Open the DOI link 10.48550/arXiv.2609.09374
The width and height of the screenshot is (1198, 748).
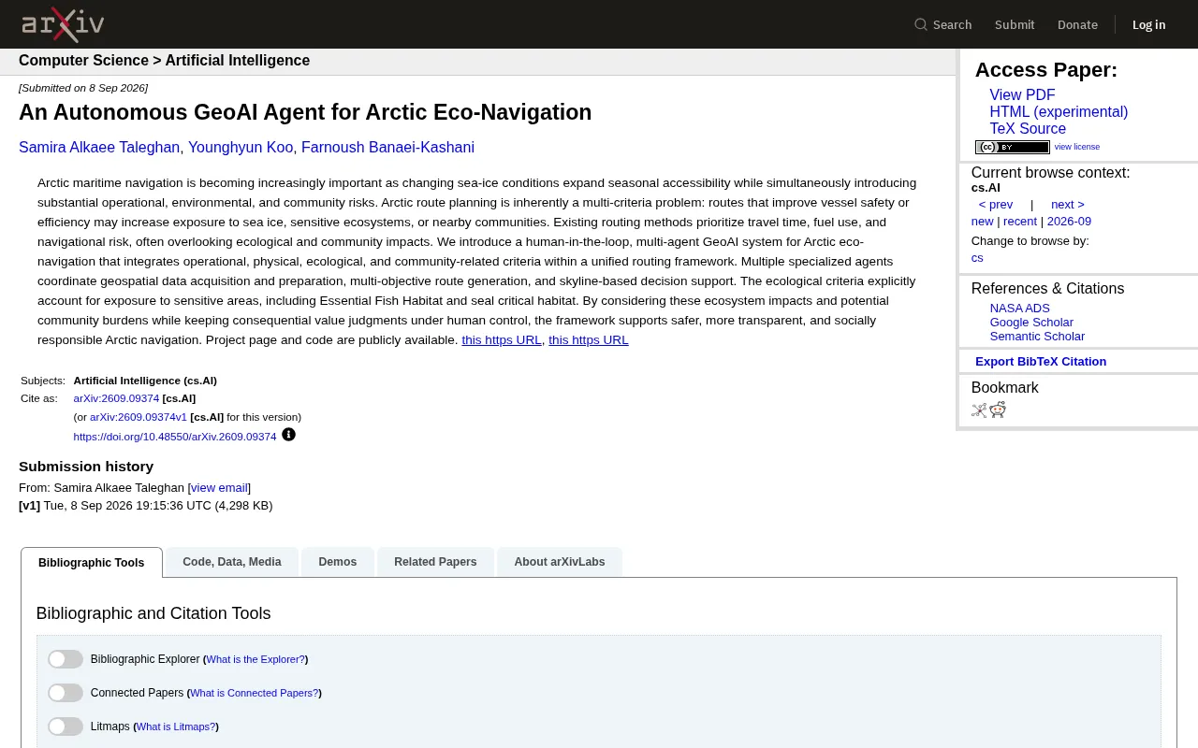click(x=175, y=437)
